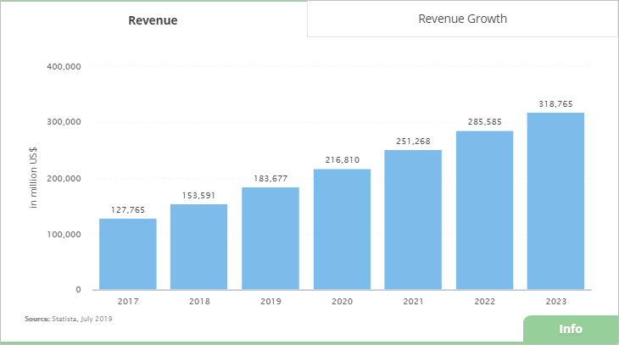Image resolution: width=619 pixels, height=345 pixels.
Task: Click the 318,765 value label
Action: click(555, 104)
